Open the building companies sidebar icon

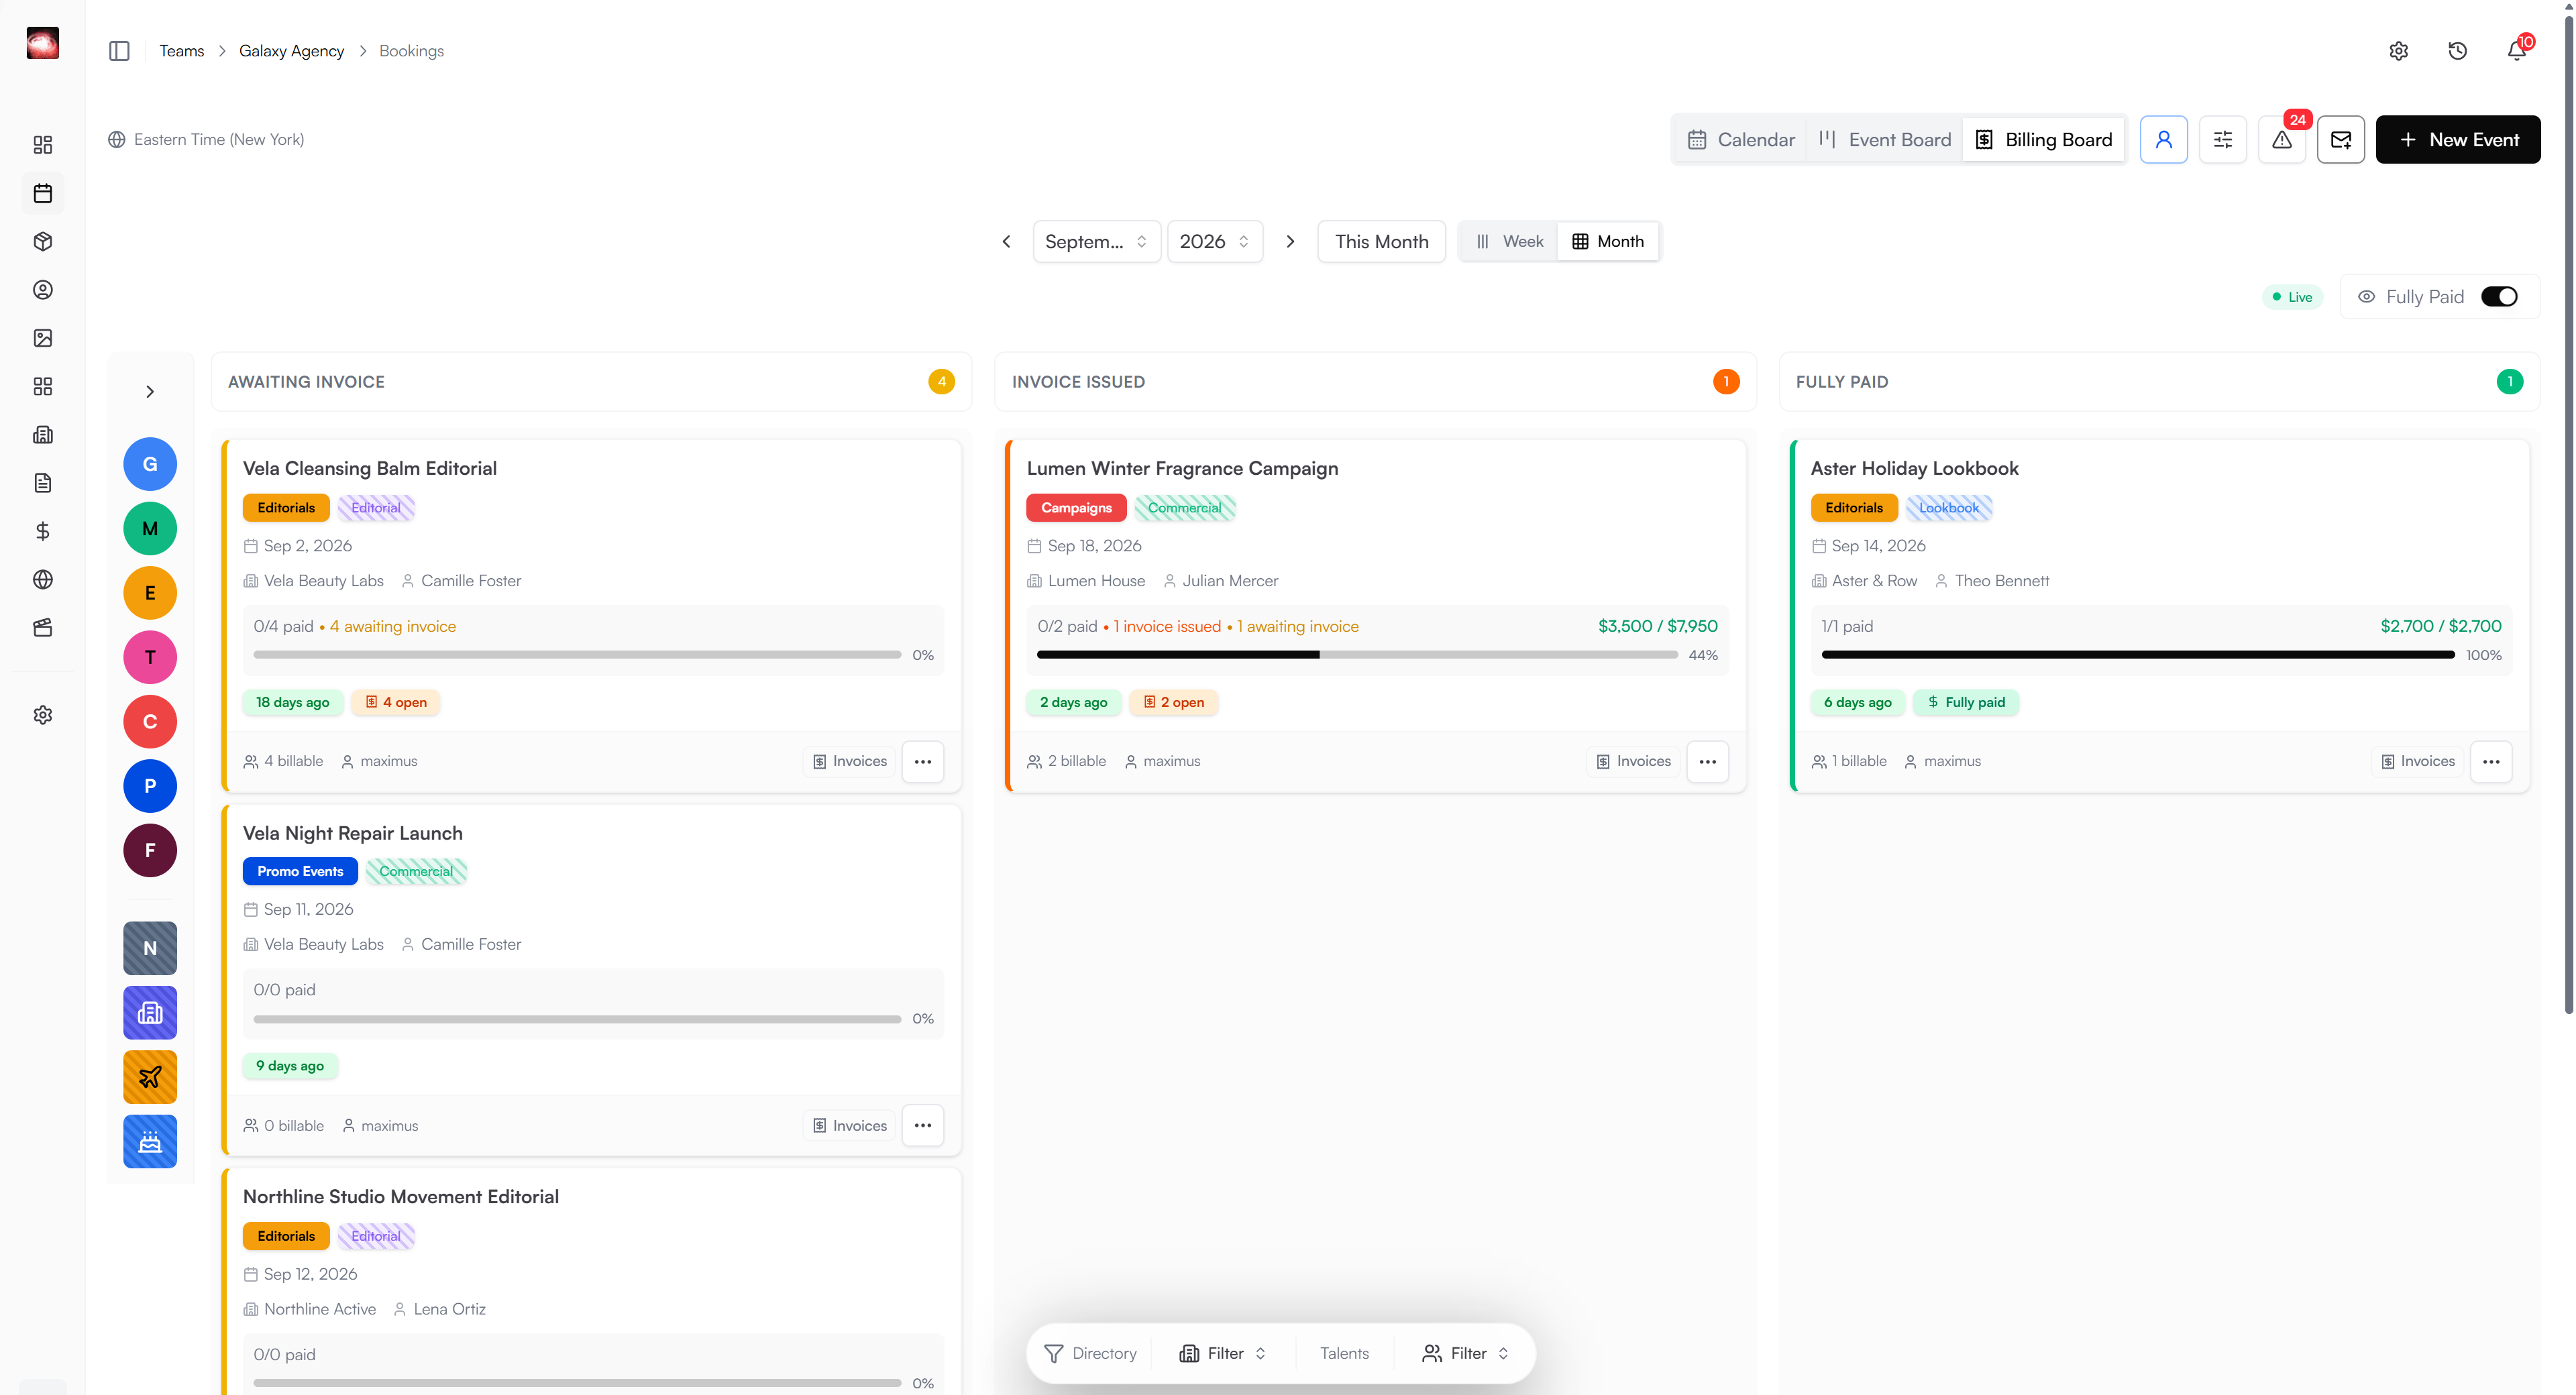pos(42,435)
